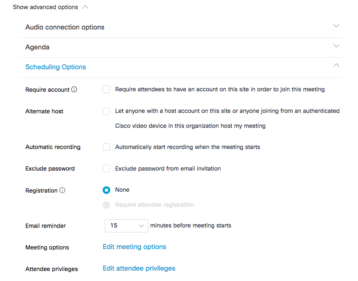Check the Alternate host checkbox
Viewport: 358px width, 281px height.
tap(106, 111)
